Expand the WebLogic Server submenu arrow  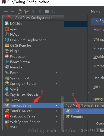[x=56, y=116]
